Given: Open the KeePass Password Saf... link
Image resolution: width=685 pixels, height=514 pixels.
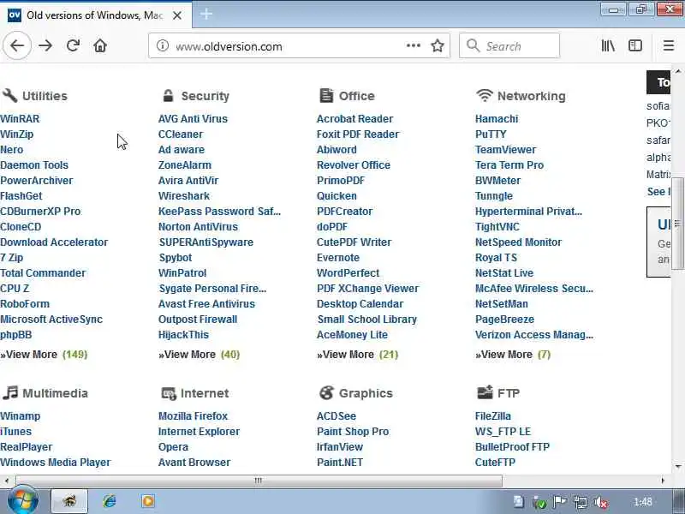Looking at the screenshot, I should (219, 212).
